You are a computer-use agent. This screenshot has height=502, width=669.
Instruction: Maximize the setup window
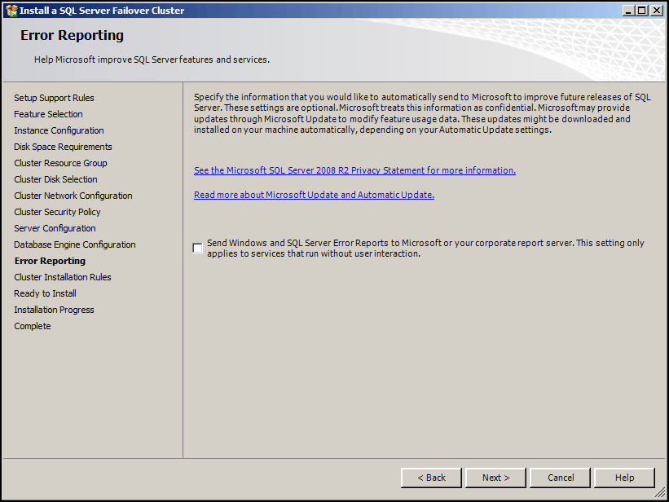click(641, 11)
